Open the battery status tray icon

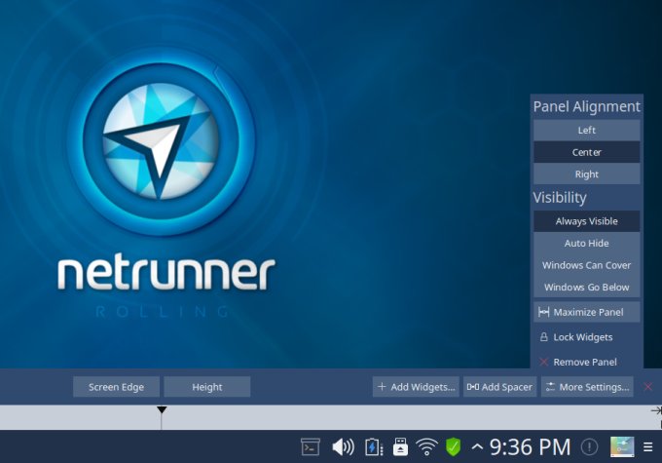click(374, 447)
